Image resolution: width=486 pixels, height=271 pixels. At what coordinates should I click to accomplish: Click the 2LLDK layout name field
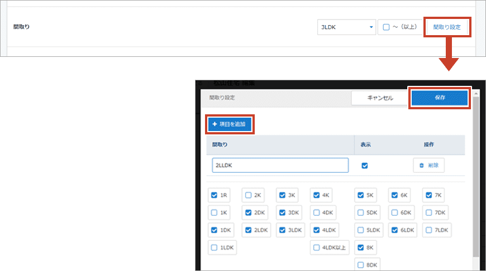tap(280, 166)
